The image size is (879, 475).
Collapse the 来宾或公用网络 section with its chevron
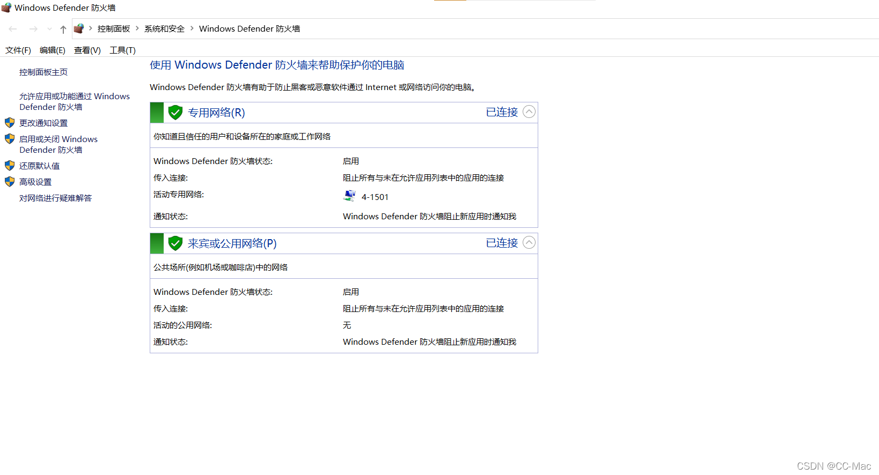529,242
